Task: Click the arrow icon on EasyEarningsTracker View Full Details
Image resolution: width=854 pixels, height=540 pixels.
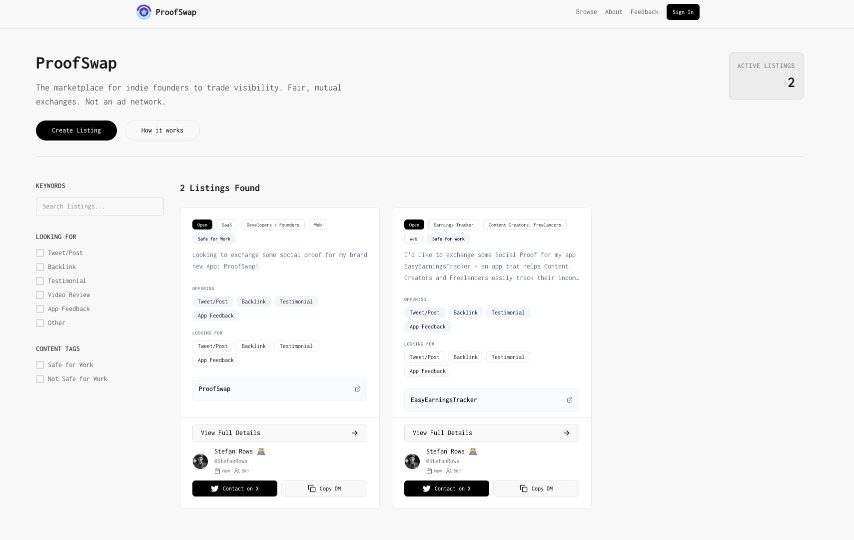Action: click(567, 433)
